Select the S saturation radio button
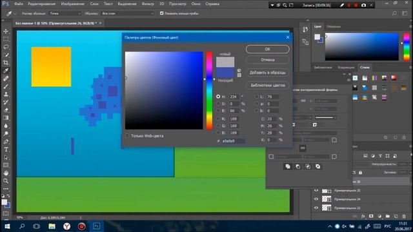The width and height of the screenshot is (413, 232). [218, 104]
